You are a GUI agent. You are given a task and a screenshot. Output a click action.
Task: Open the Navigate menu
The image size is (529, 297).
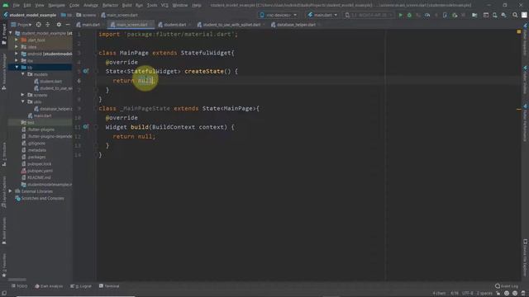pos(56,5)
